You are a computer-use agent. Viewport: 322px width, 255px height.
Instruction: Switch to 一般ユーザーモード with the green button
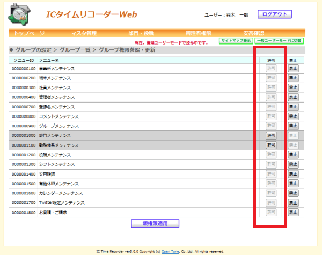click(x=279, y=41)
